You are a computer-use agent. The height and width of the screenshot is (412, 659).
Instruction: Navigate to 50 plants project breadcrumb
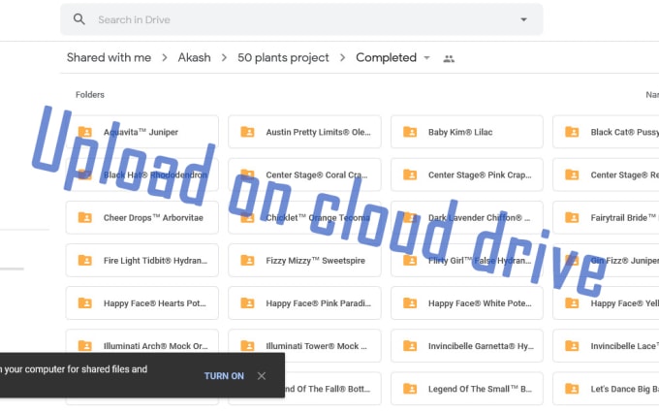(283, 57)
